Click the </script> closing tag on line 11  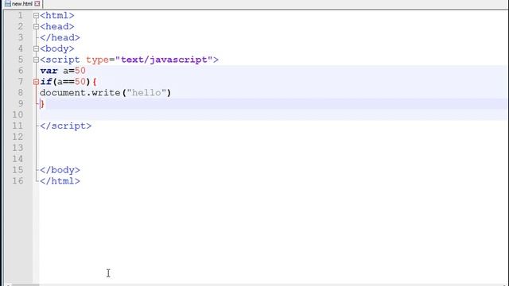coord(65,126)
